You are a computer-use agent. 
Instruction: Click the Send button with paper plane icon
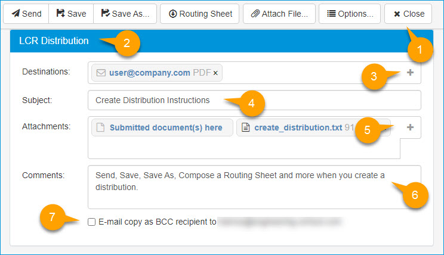(x=26, y=14)
